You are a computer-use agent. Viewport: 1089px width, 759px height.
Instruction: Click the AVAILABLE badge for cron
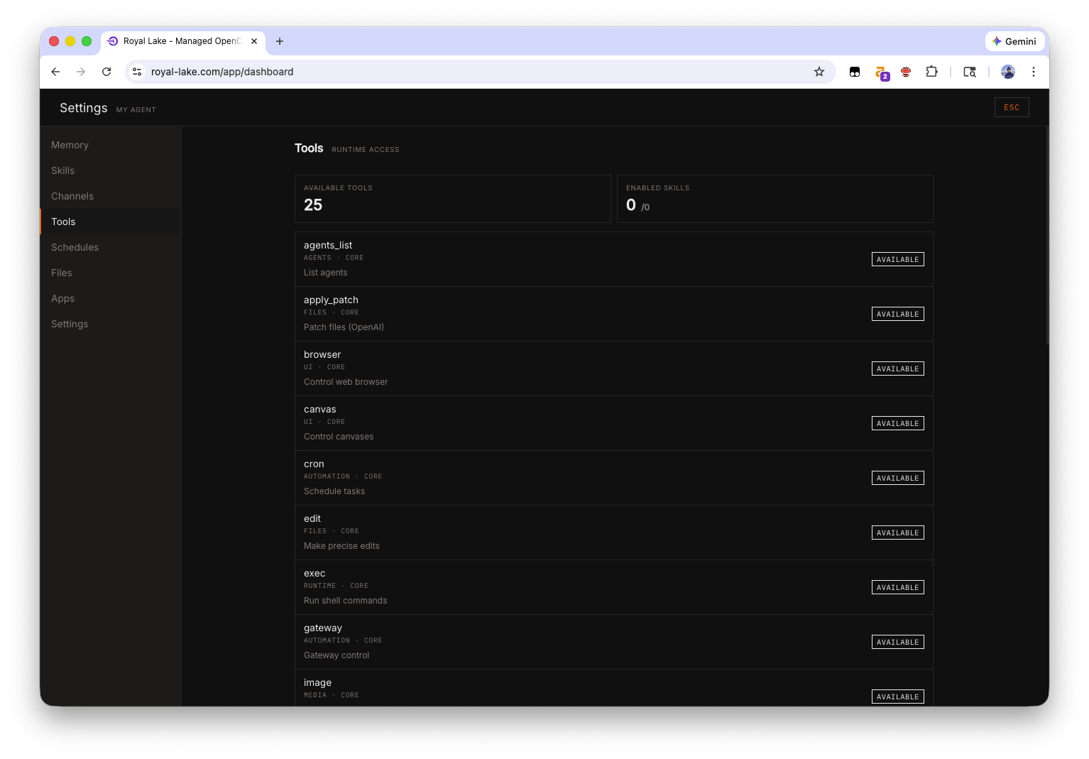click(x=897, y=478)
